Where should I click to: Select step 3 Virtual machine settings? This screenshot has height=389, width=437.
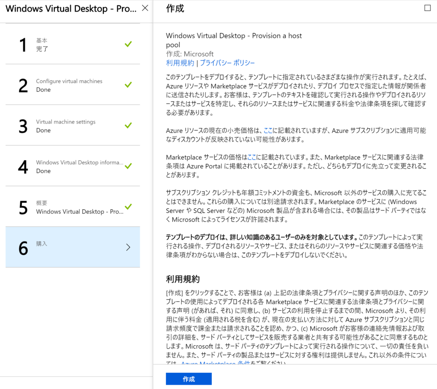[x=73, y=125]
